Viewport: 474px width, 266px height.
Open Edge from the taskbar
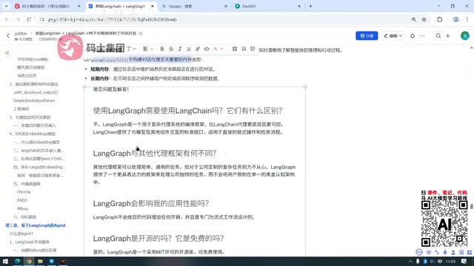coord(17,261)
